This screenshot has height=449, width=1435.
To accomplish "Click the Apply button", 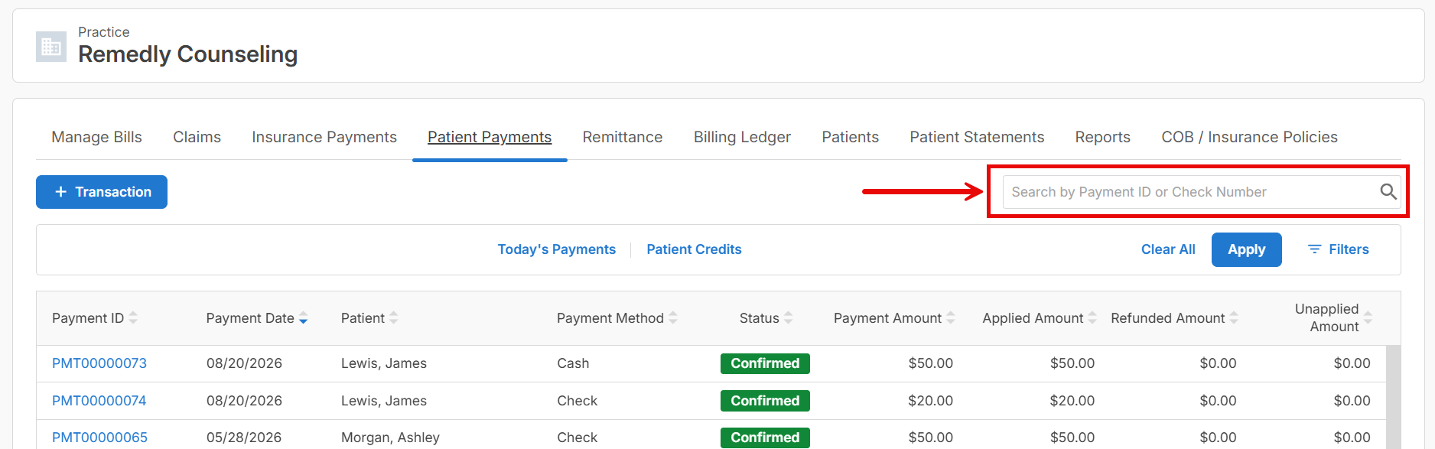I will (x=1246, y=249).
